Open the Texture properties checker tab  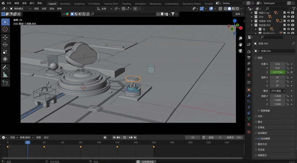pyautogui.click(x=249, y=132)
